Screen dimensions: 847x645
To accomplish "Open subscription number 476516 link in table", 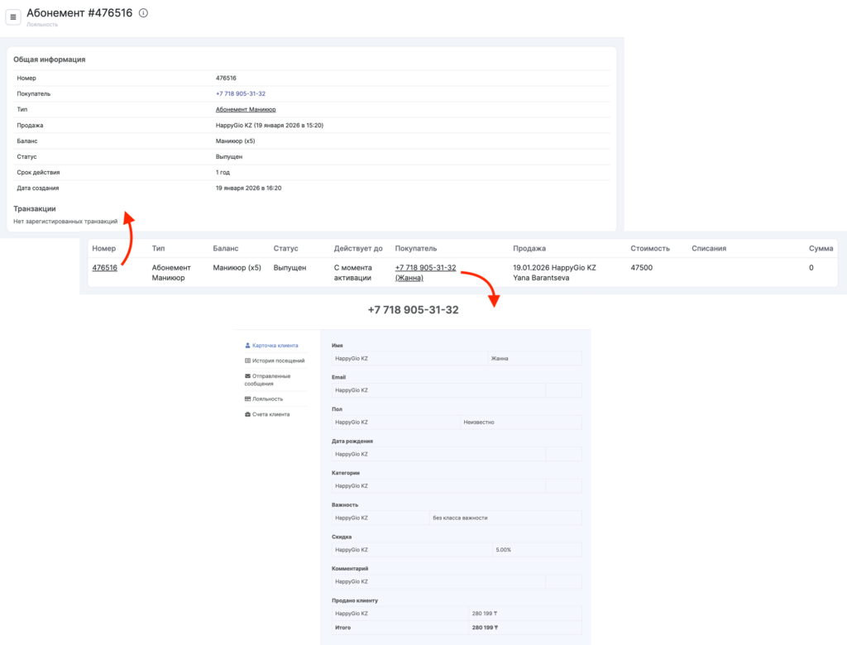I will [105, 268].
